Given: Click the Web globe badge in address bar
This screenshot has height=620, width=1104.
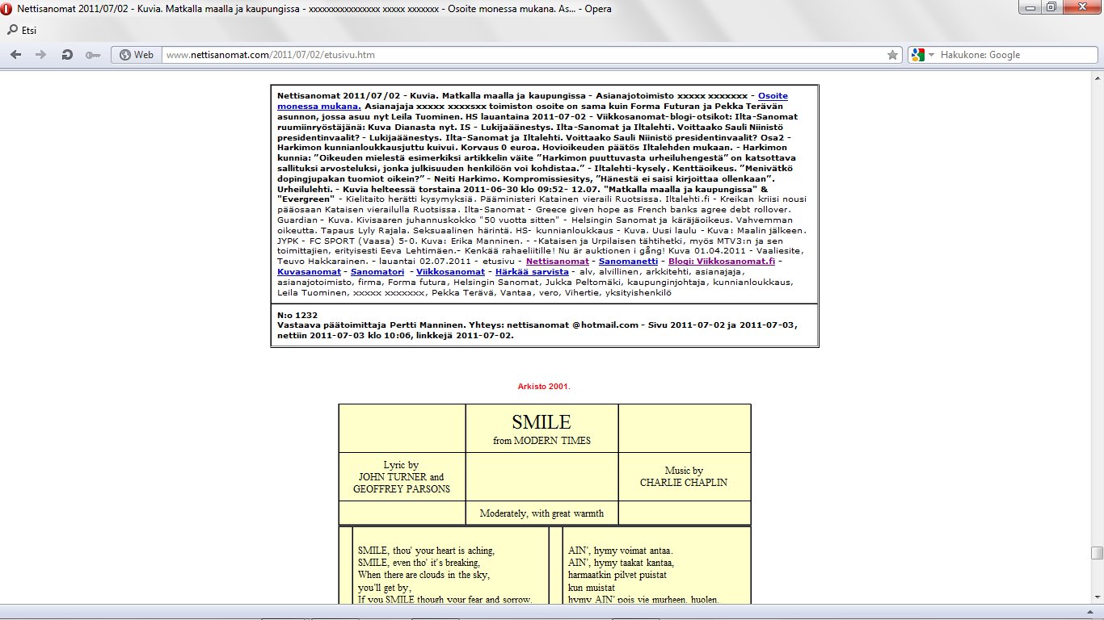Looking at the screenshot, I should pyautogui.click(x=137, y=55).
